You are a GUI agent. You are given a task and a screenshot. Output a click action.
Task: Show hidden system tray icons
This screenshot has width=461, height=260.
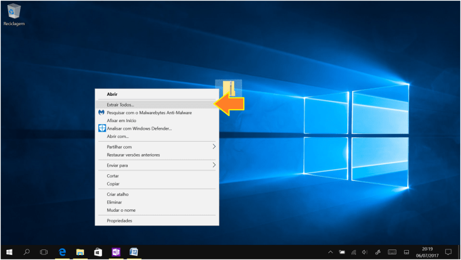pos(330,252)
